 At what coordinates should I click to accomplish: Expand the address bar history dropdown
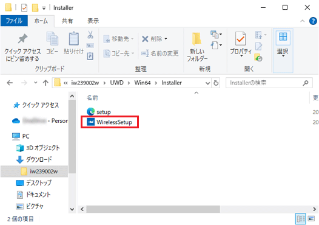coord(207,83)
